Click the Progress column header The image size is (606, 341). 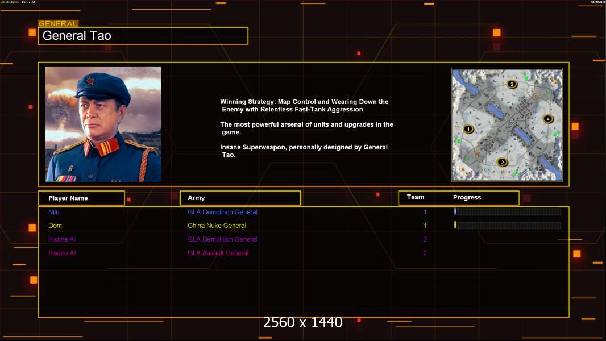click(467, 197)
